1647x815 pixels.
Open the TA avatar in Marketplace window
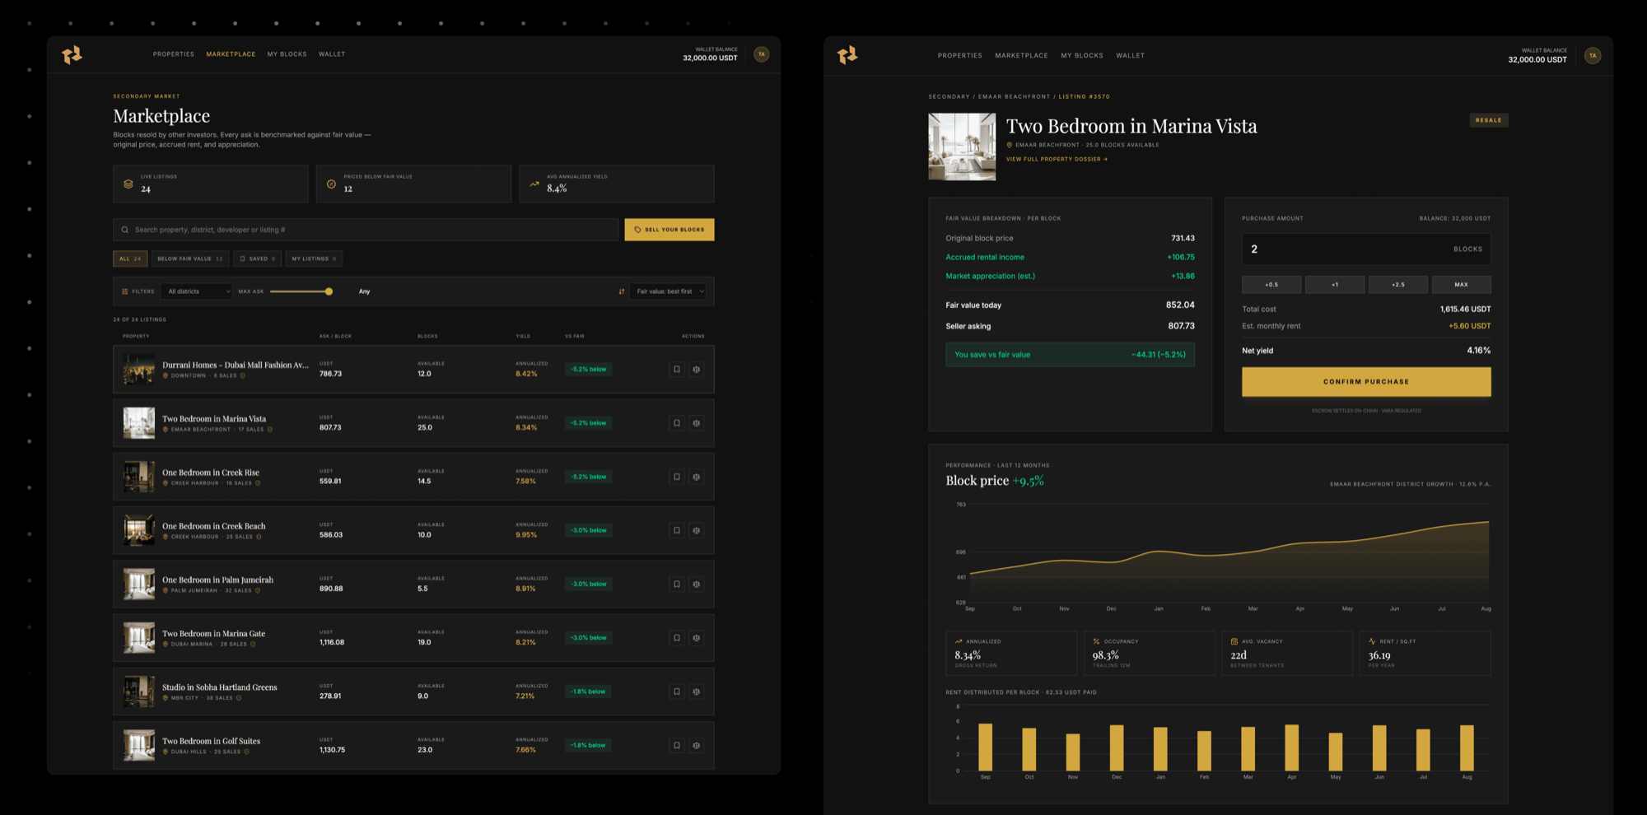pos(762,54)
